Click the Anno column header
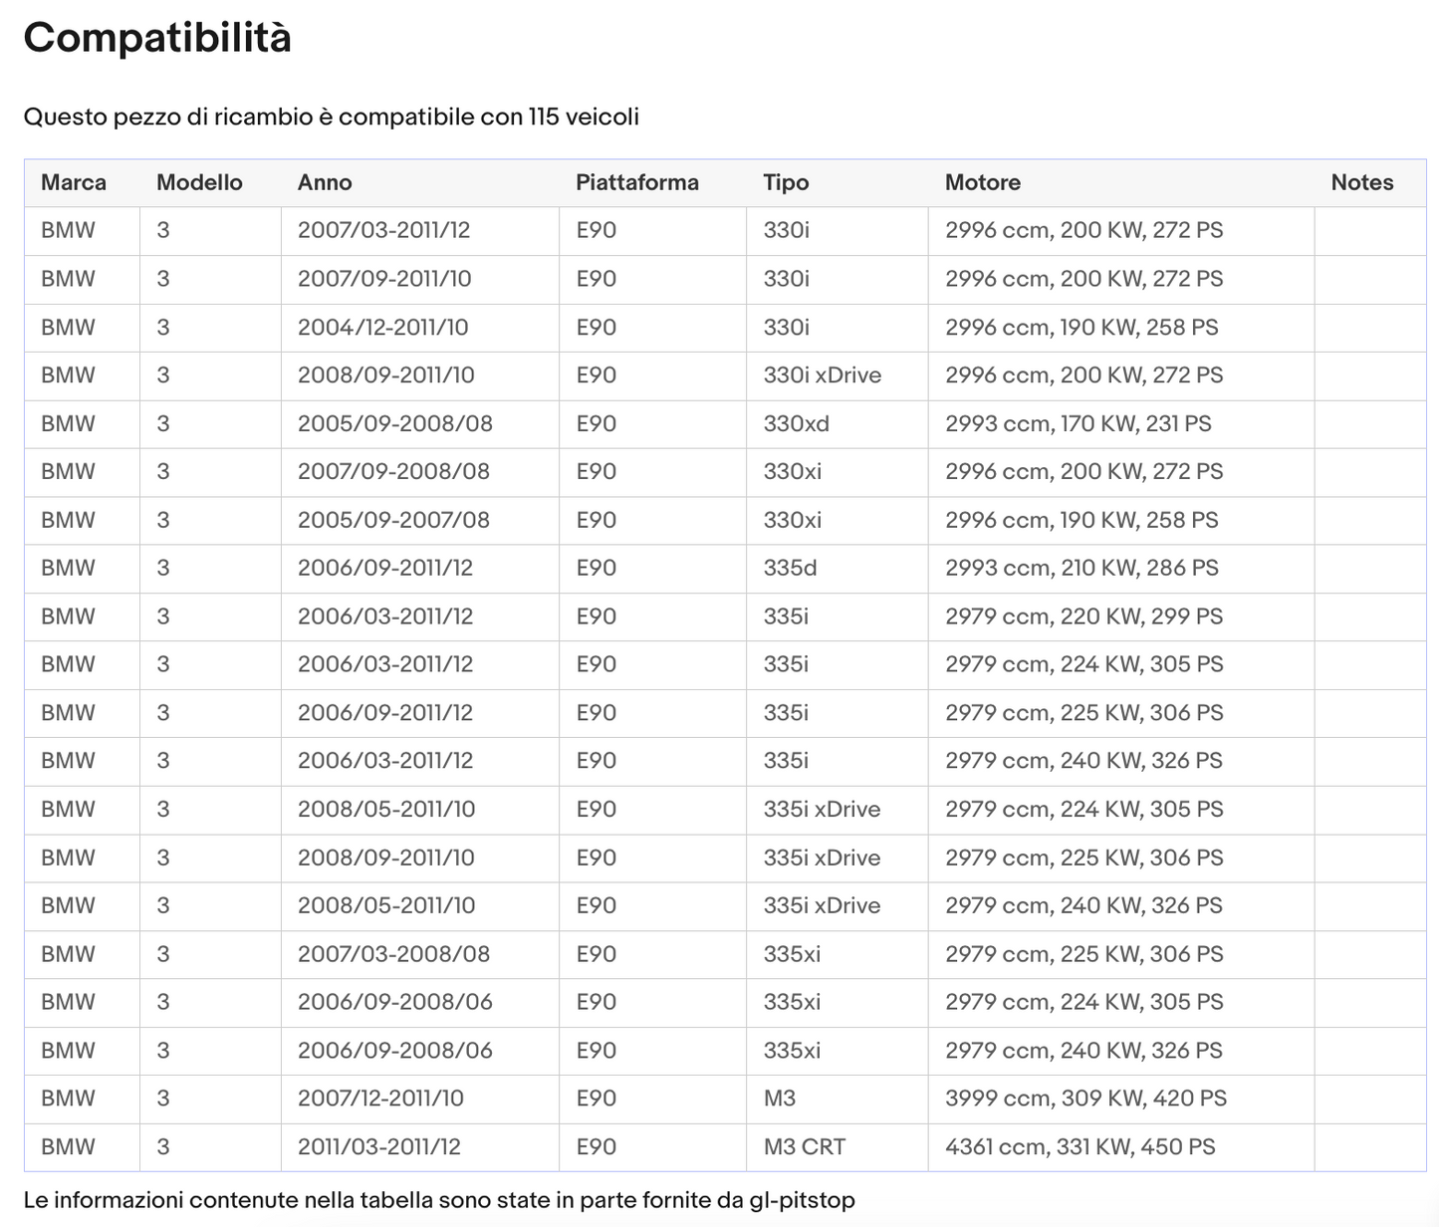 click(x=325, y=182)
